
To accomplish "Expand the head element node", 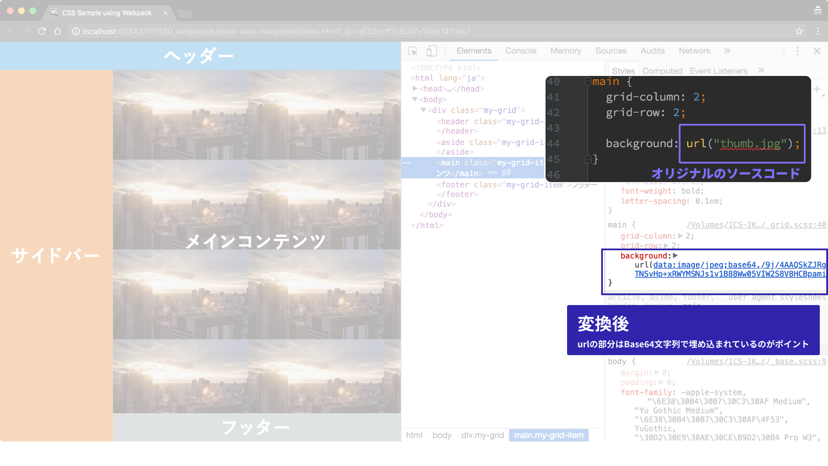I will point(415,88).
